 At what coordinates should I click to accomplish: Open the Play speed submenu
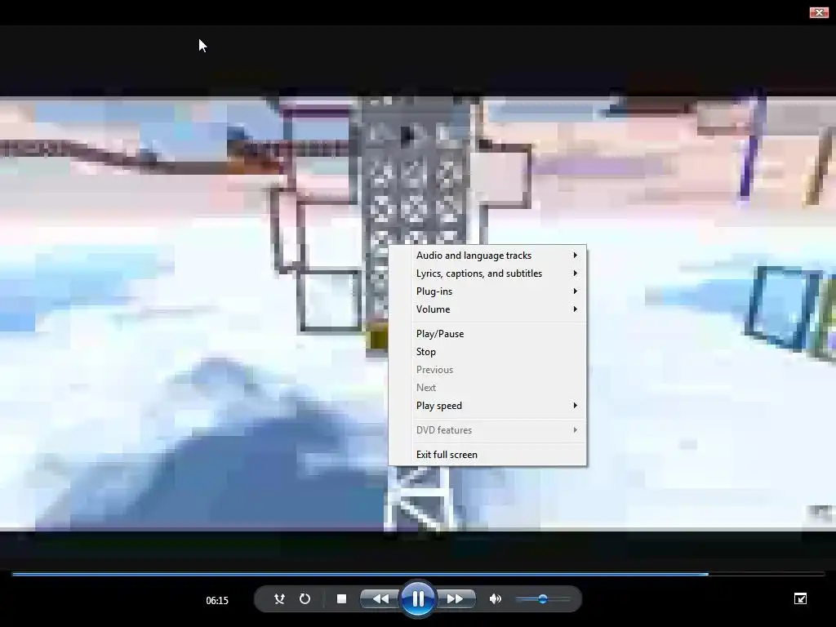tap(487, 406)
